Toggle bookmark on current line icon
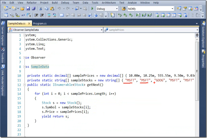 tap(62, 15)
